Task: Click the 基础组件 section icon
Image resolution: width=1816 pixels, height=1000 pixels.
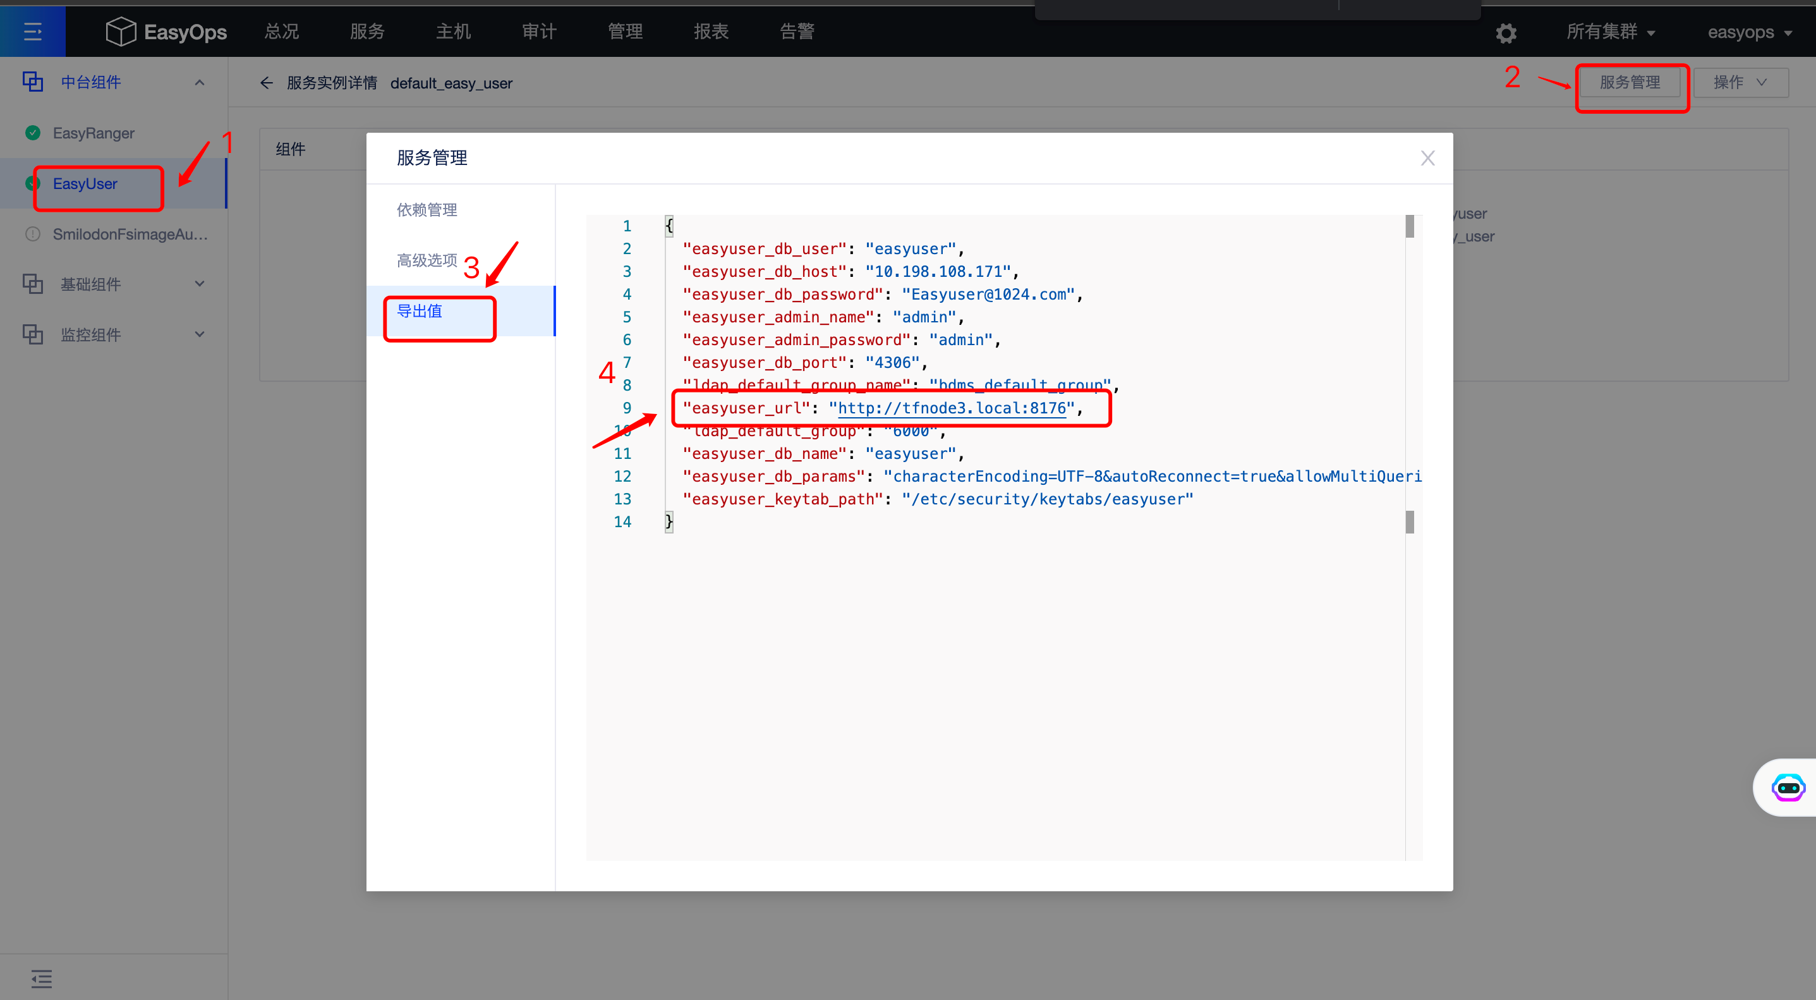Action: point(33,283)
